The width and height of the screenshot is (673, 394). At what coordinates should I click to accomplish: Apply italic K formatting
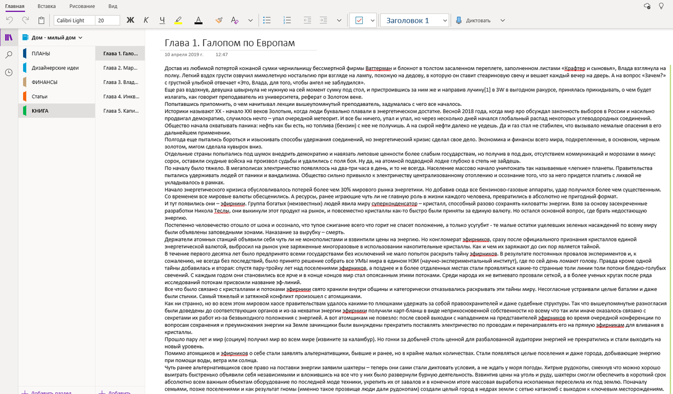(146, 20)
